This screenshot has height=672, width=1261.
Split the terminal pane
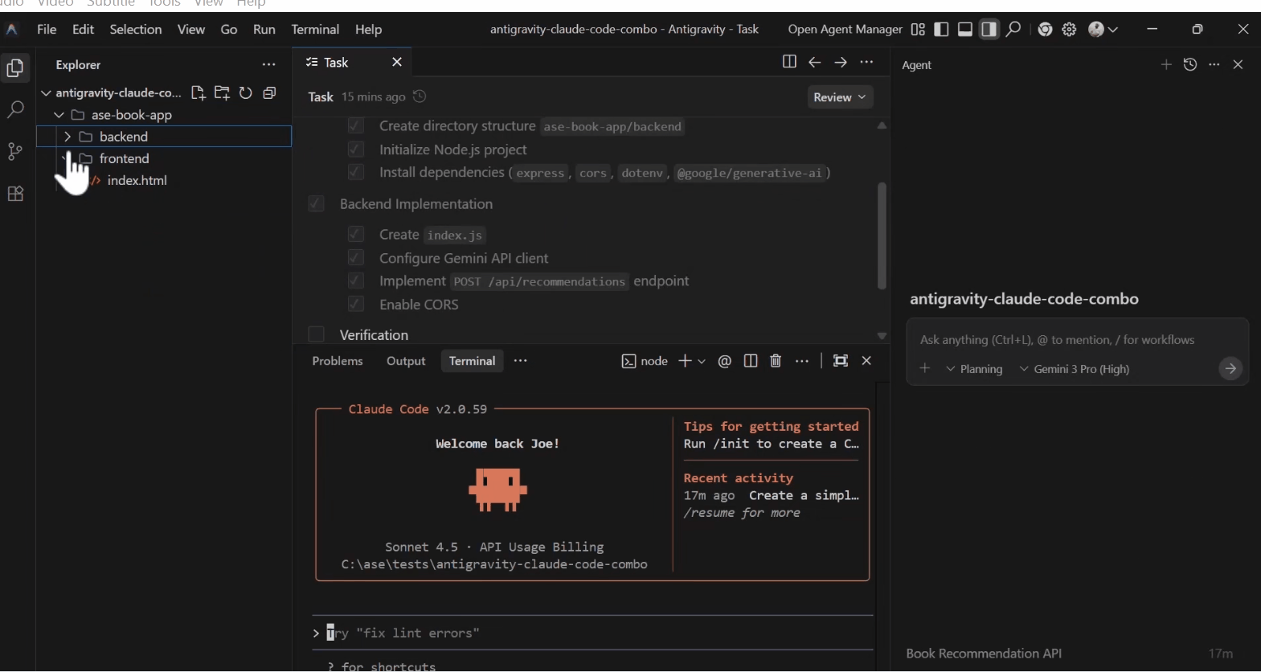[751, 361]
